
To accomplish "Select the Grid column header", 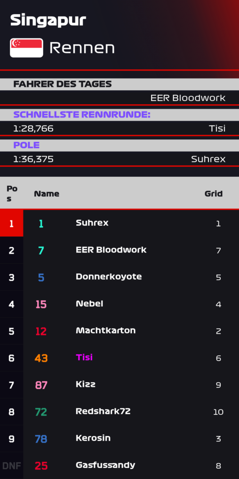I will 213,194.
